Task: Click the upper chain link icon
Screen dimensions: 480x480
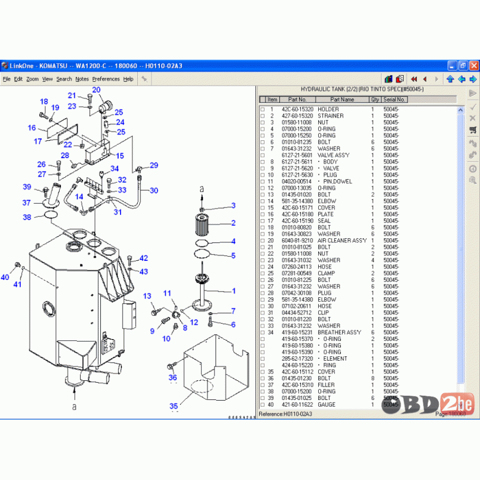Action: tap(473, 143)
